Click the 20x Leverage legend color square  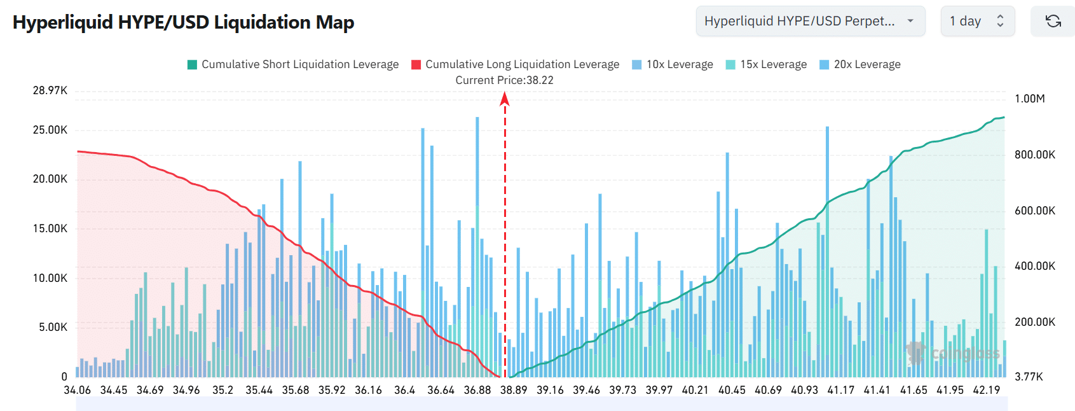click(825, 64)
